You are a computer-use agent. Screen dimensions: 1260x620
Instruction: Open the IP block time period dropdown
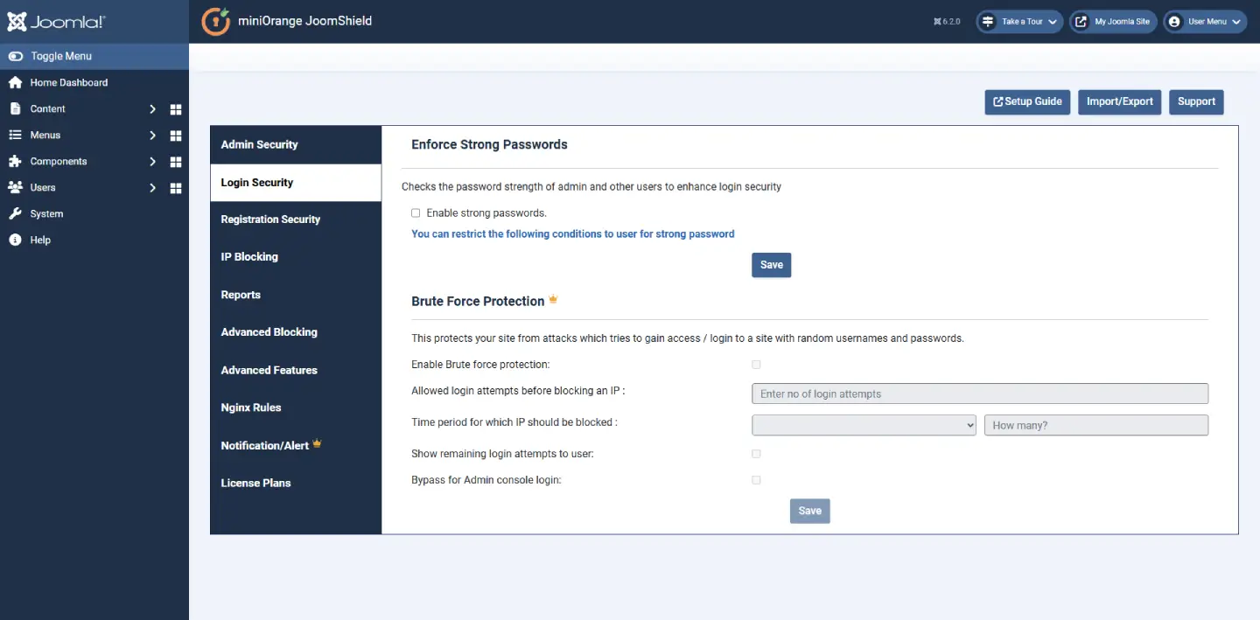[864, 425]
